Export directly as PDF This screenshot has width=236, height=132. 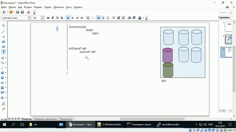point(28,12)
